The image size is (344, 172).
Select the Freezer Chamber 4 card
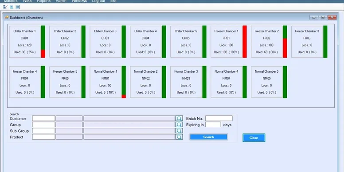coord(25,82)
